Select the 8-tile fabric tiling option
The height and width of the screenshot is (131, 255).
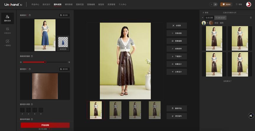pyautogui.click(x=41, y=110)
